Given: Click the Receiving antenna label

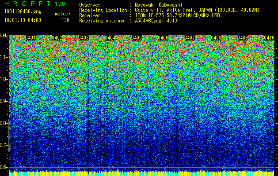Looking at the screenshot, I should (102, 21).
